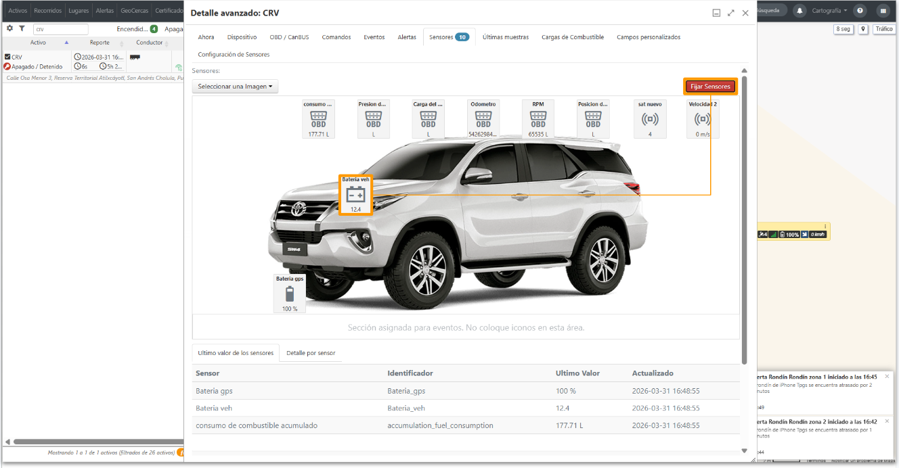
Task: Open the GeoCercas menu item
Action: (x=134, y=11)
